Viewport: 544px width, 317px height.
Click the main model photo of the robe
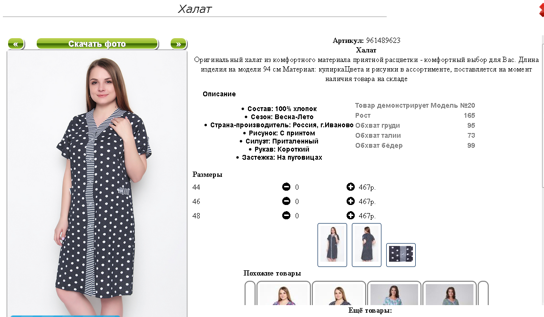pyautogui.click(x=97, y=183)
